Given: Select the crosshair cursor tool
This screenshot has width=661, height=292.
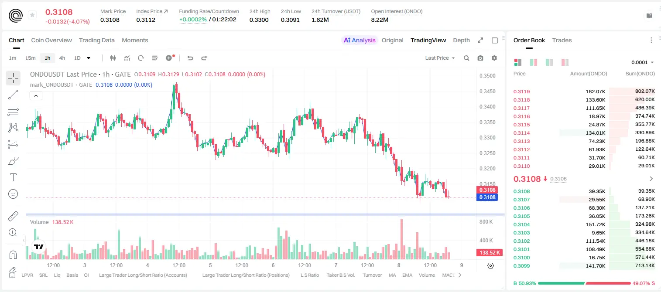Looking at the screenshot, I should click(x=13, y=78).
